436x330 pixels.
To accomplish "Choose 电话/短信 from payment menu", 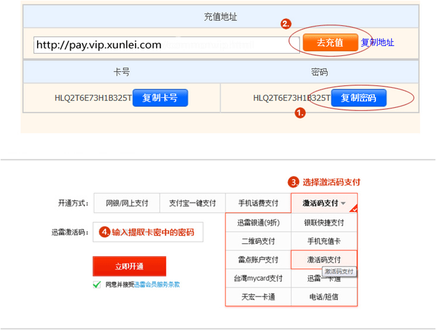I will point(324,297).
